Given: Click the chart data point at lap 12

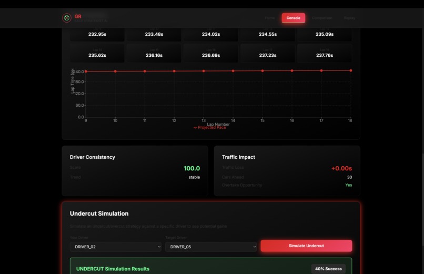Looking at the screenshot, I should click(174, 71).
